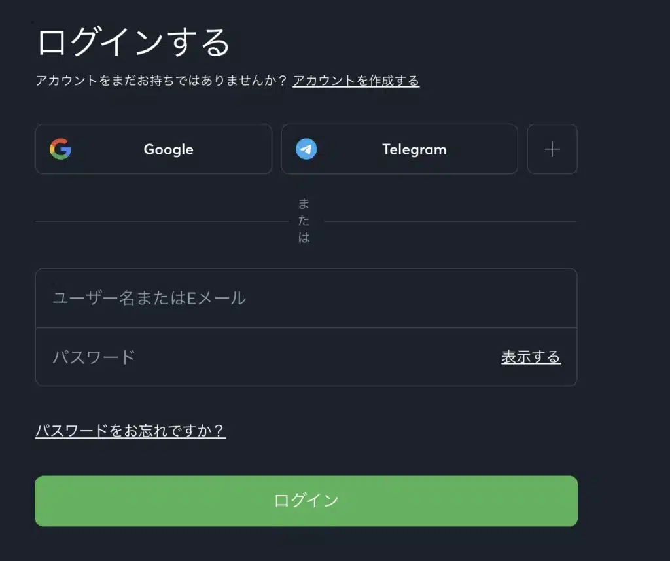Focus the ユーザー名またはEメール input field
Image resolution: width=670 pixels, height=561 pixels.
306,298
